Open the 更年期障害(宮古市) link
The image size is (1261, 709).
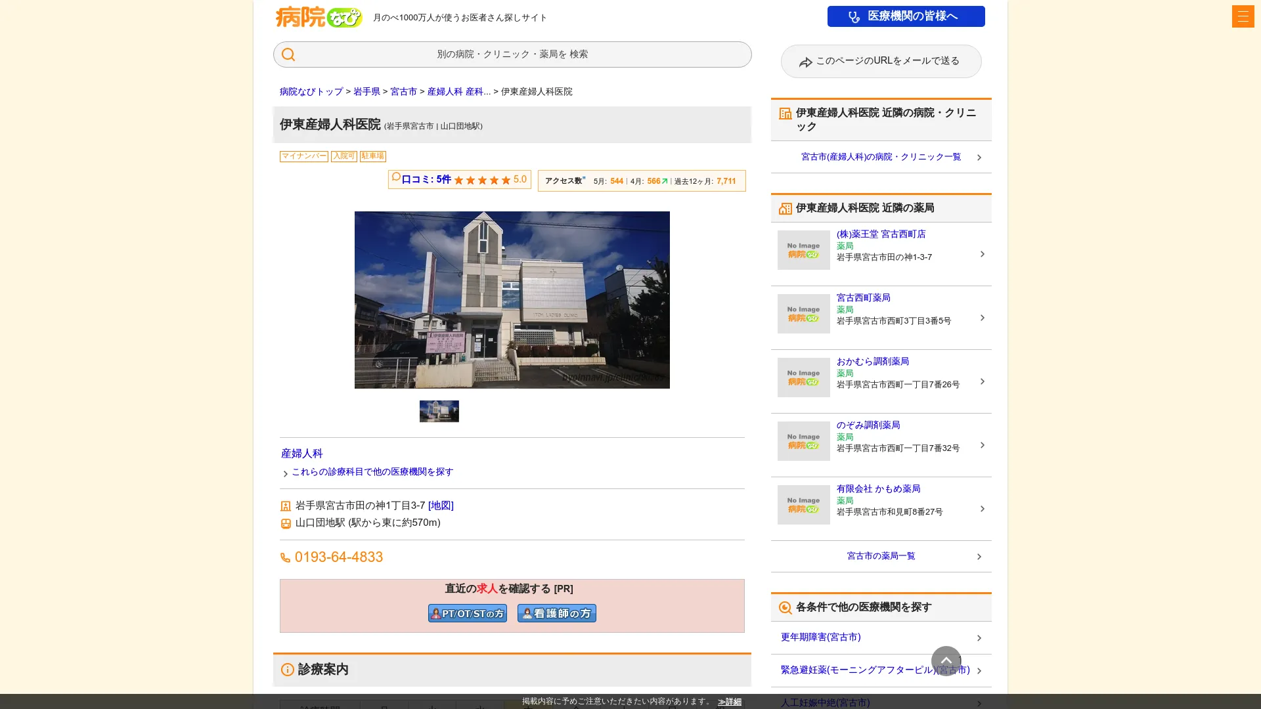820,637
